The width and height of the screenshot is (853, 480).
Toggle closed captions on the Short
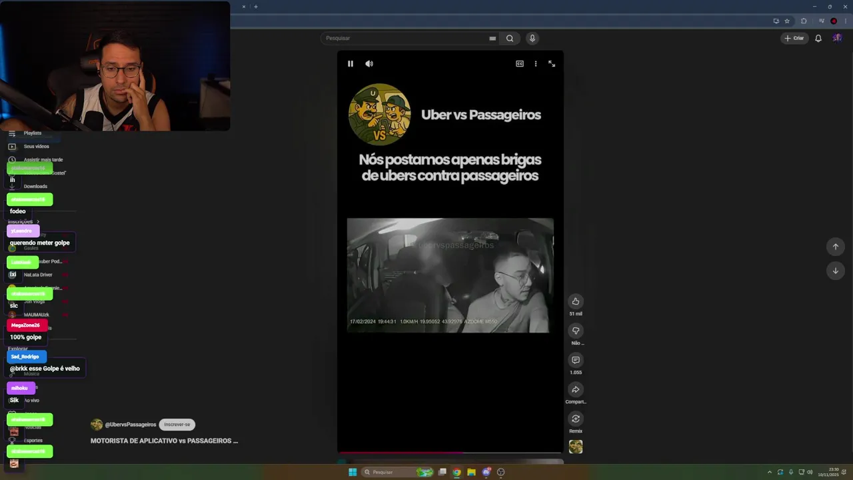520,63
